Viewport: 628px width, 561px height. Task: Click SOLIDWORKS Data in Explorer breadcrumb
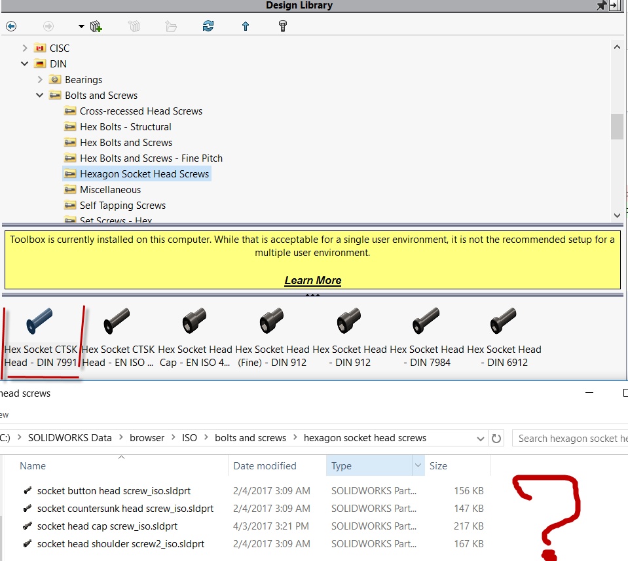(69, 438)
